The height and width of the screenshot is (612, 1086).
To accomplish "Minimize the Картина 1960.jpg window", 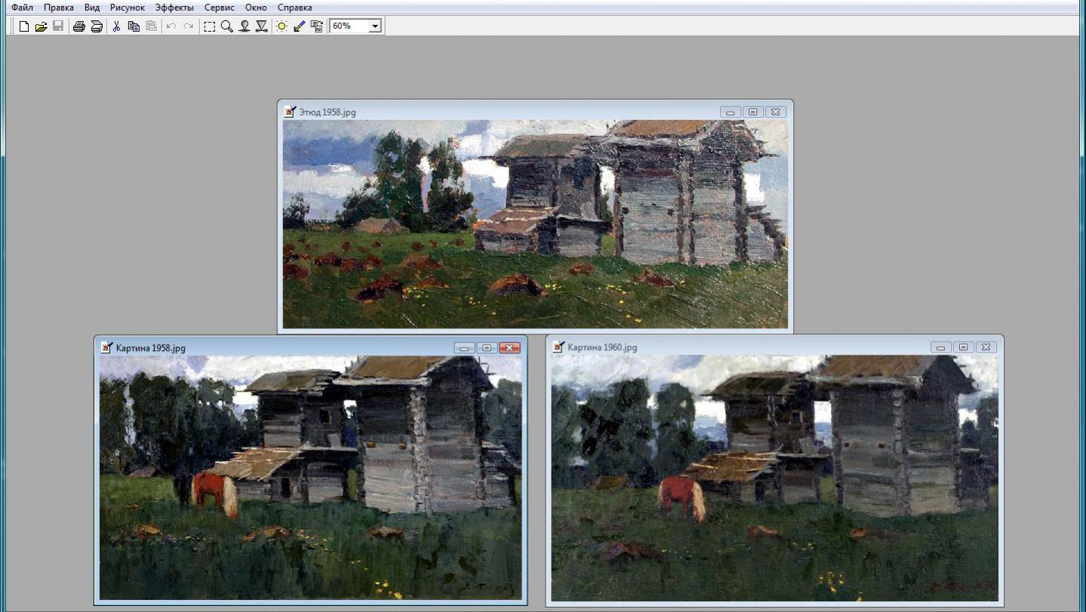I will tap(940, 347).
